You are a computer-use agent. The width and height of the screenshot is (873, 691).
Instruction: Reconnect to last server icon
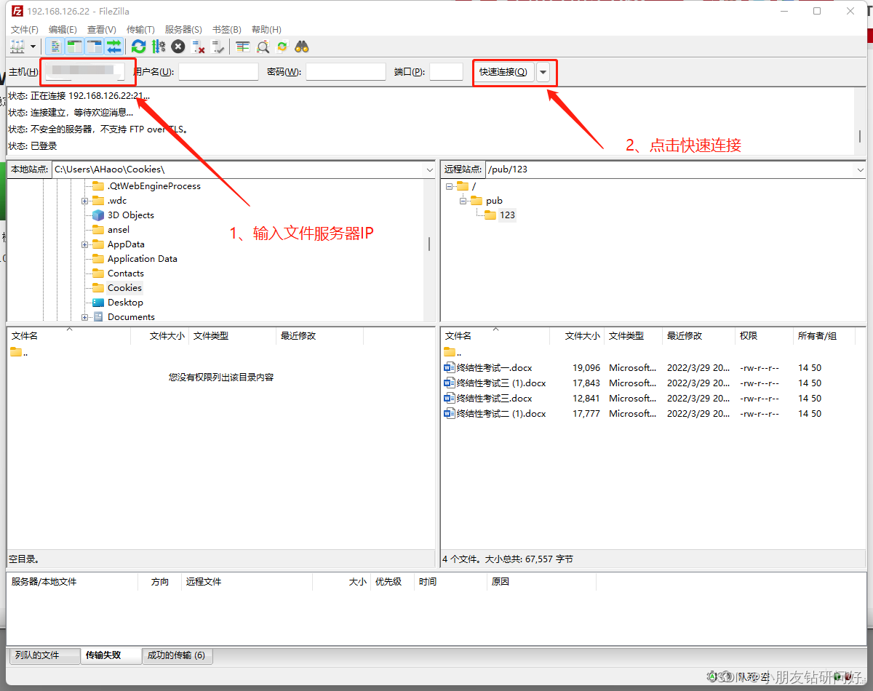(x=218, y=47)
